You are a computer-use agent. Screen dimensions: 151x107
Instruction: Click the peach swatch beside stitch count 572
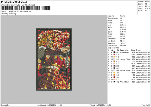pos(114,64)
